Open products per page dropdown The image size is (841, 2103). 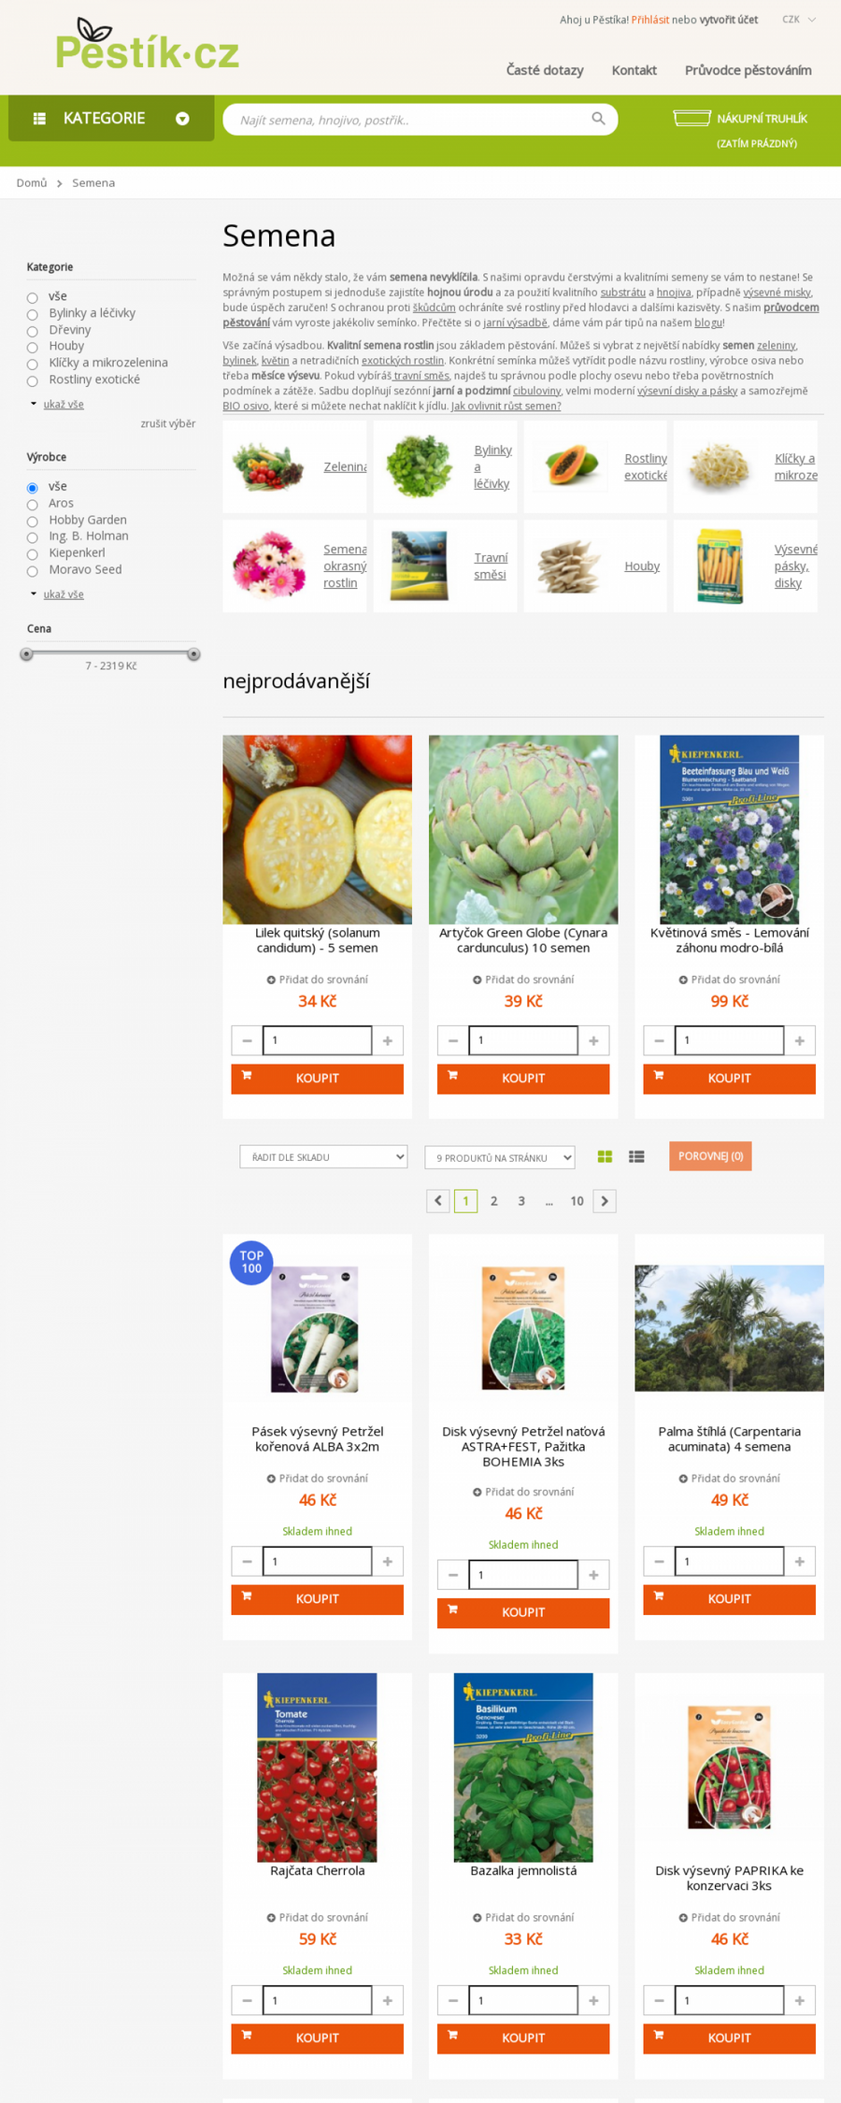[x=500, y=1158]
